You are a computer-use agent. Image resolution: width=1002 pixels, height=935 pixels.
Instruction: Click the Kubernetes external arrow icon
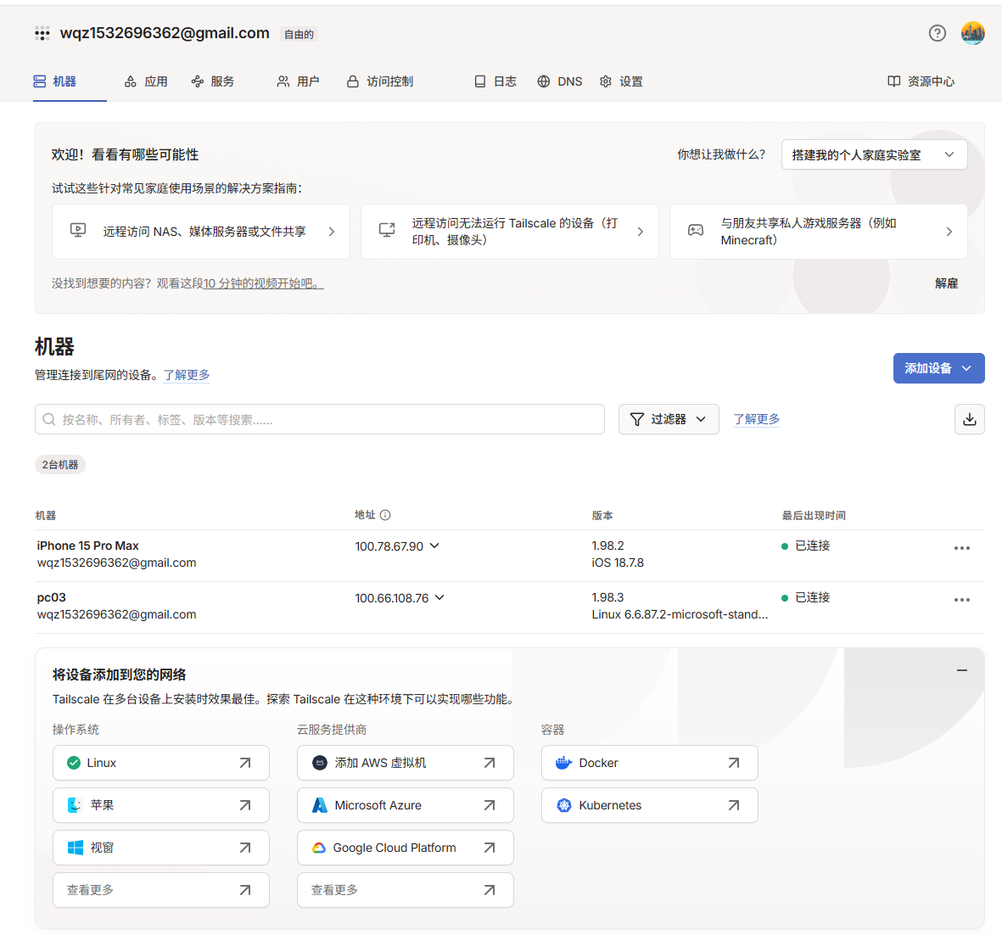coord(734,805)
